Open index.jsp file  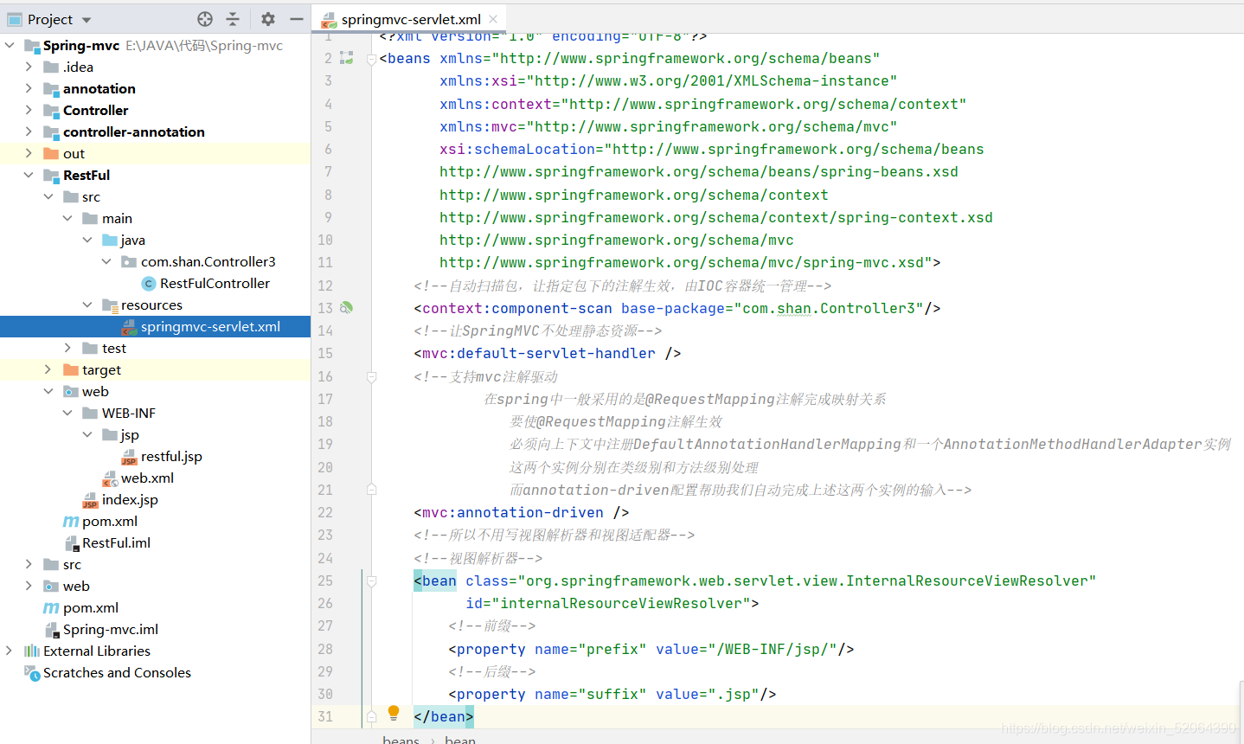(x=130, y=499)
